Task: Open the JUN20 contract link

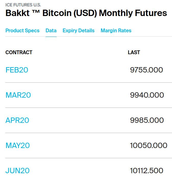Action: point(18,171)
